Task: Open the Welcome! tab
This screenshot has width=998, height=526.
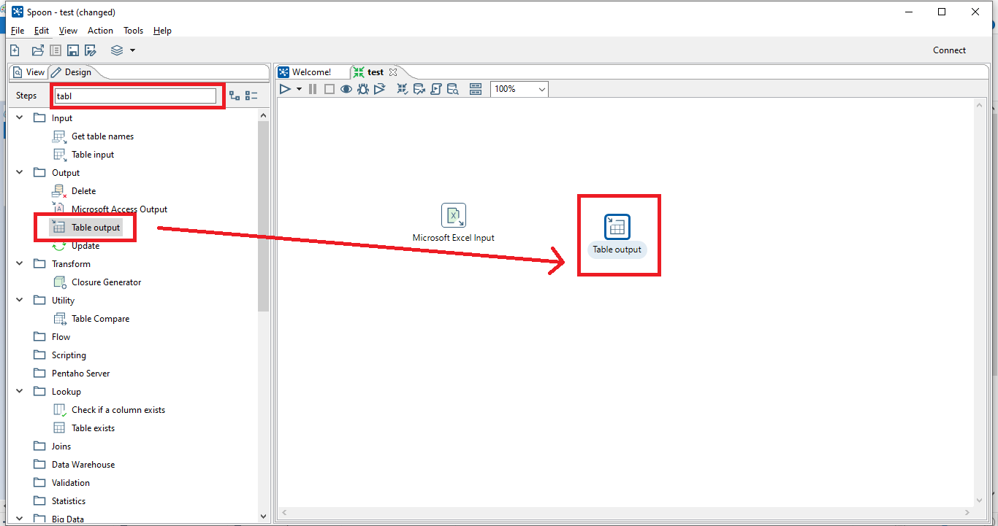Action: [x=305, y=72]
